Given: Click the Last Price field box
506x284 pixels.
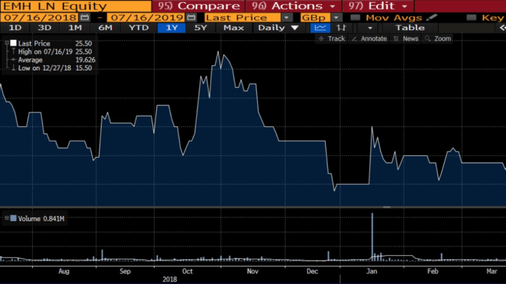Looking at the screenshot, I should tap(242, 17).
